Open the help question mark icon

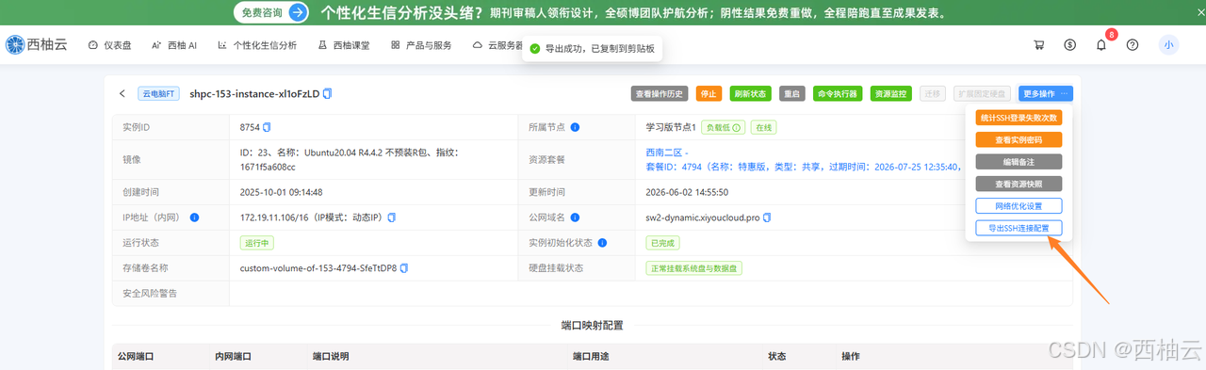point(1133,44)
